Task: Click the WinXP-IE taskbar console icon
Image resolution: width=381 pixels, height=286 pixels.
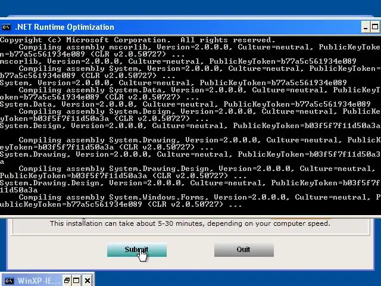Action: pos(9,281)
